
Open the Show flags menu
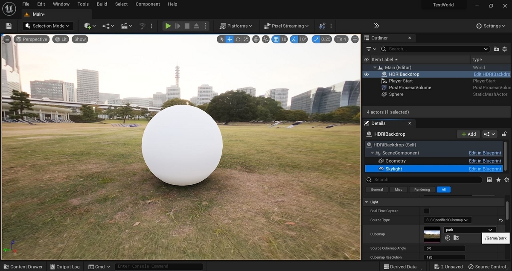tap(80, 39)
